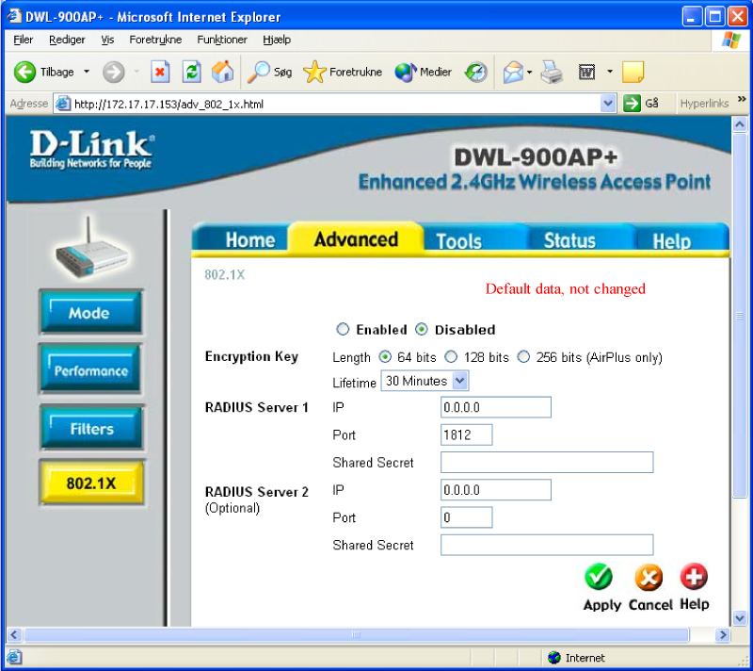Click the Forward arrow icon

click(113, 73)
